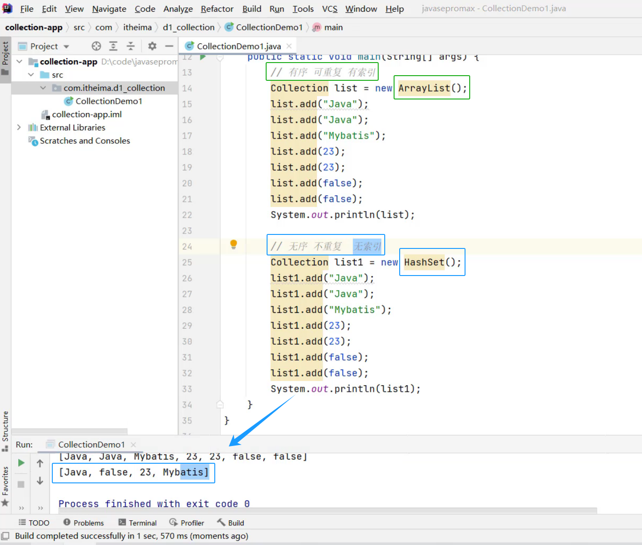Open the Project view dropdown
642x545 pixels.
pyautogui.click(x=66, y=46)
